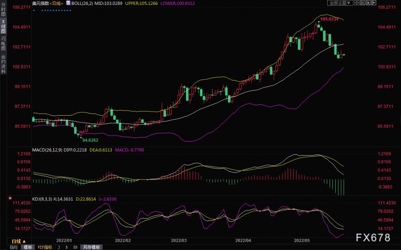Open the VIP指标 tab
Image resolution: width=401 pixels, height=250 pixels.
click(45, 247)
